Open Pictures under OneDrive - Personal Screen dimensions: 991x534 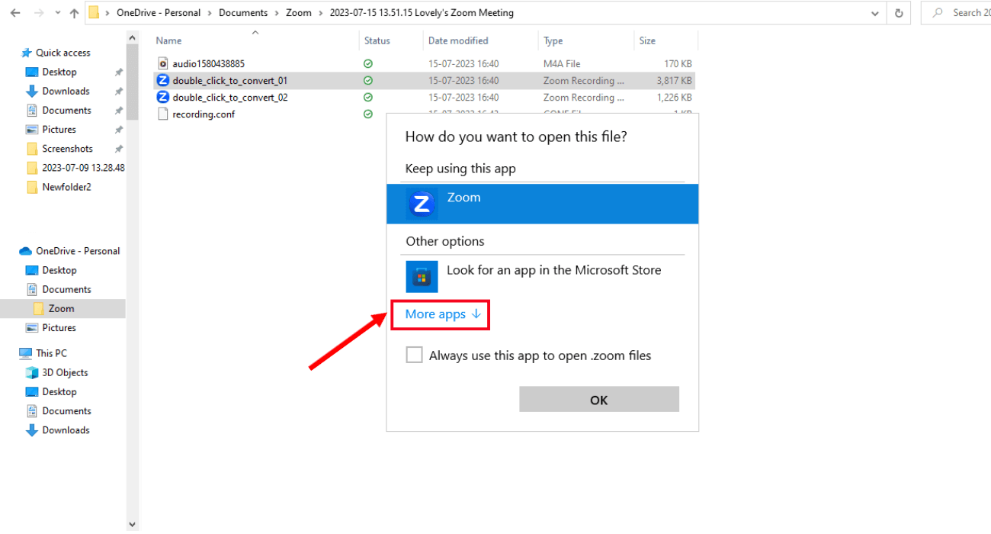point(59,327)
